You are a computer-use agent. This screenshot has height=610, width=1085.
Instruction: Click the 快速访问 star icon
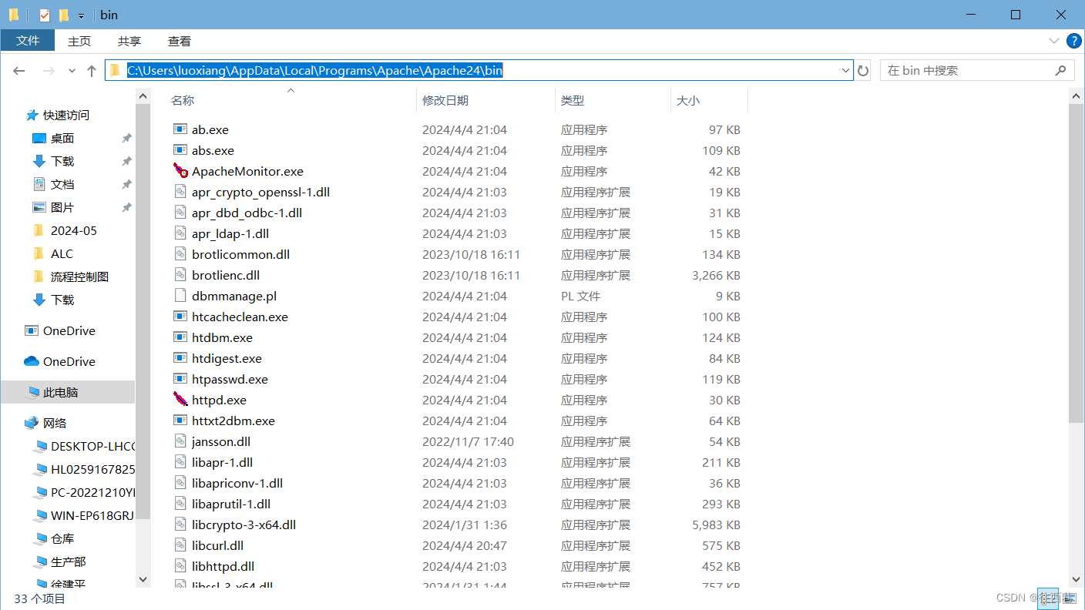tap(32, 115)
